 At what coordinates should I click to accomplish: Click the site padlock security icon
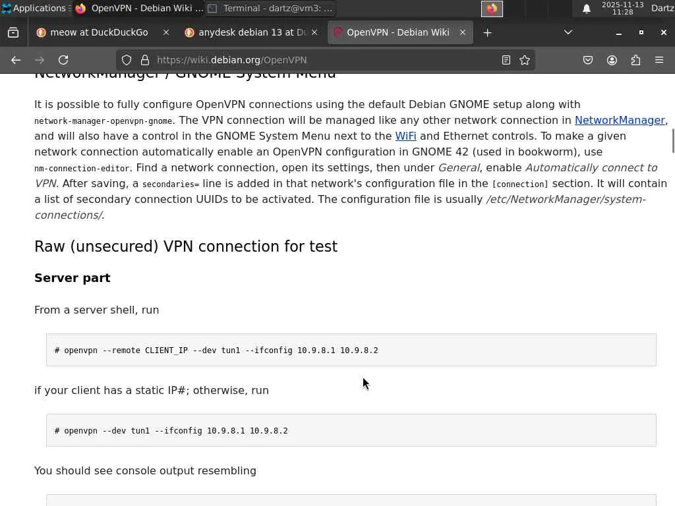click(x=145, y=60)
